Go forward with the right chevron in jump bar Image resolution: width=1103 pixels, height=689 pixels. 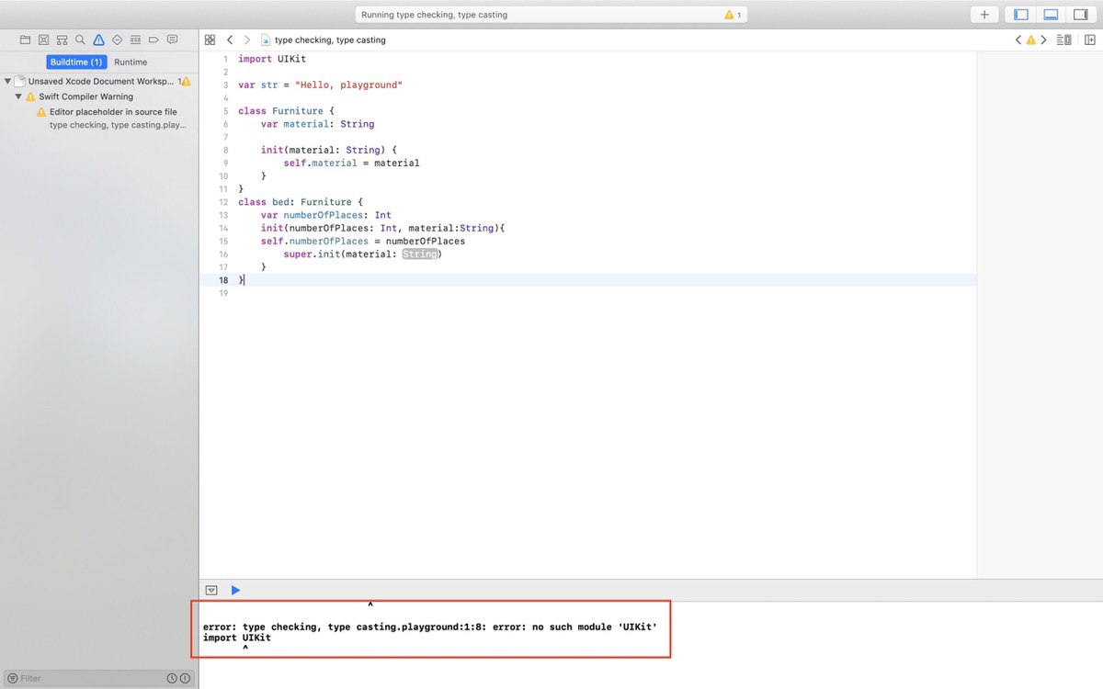tap(246, 40)
